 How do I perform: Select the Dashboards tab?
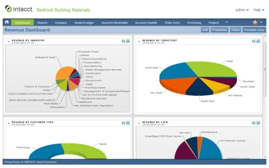coord(22,23)
